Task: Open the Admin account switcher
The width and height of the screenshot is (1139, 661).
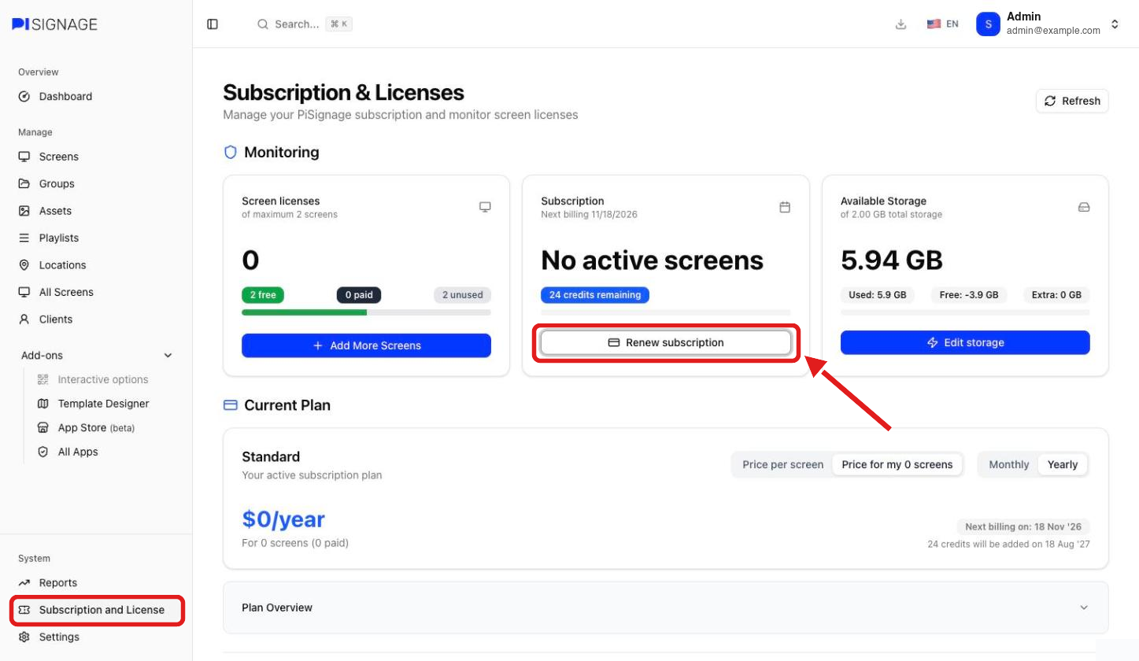Action: click(1049, 24)
